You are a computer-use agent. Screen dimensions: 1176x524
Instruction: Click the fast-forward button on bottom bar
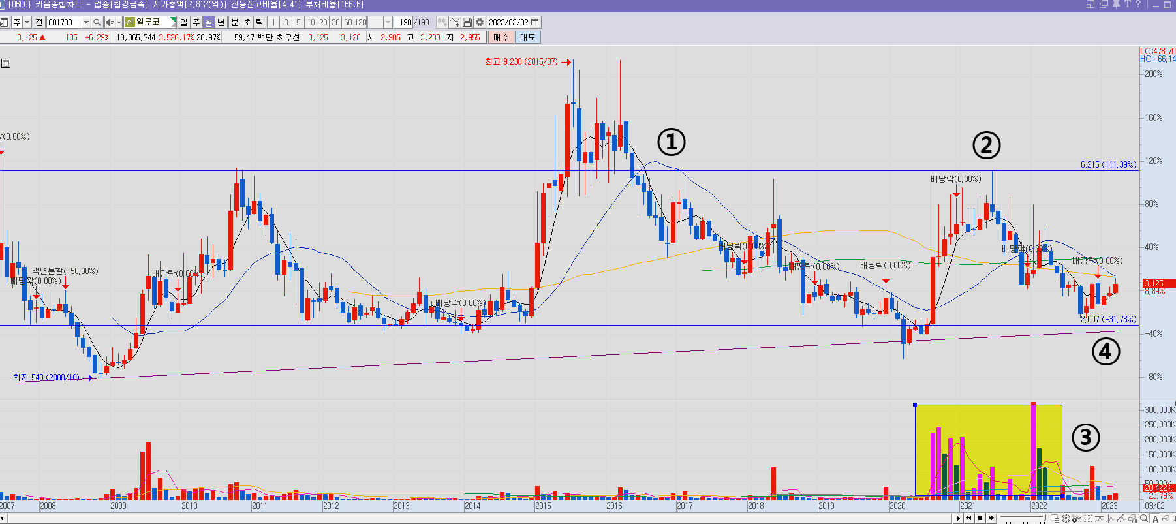tap(991, 518)
